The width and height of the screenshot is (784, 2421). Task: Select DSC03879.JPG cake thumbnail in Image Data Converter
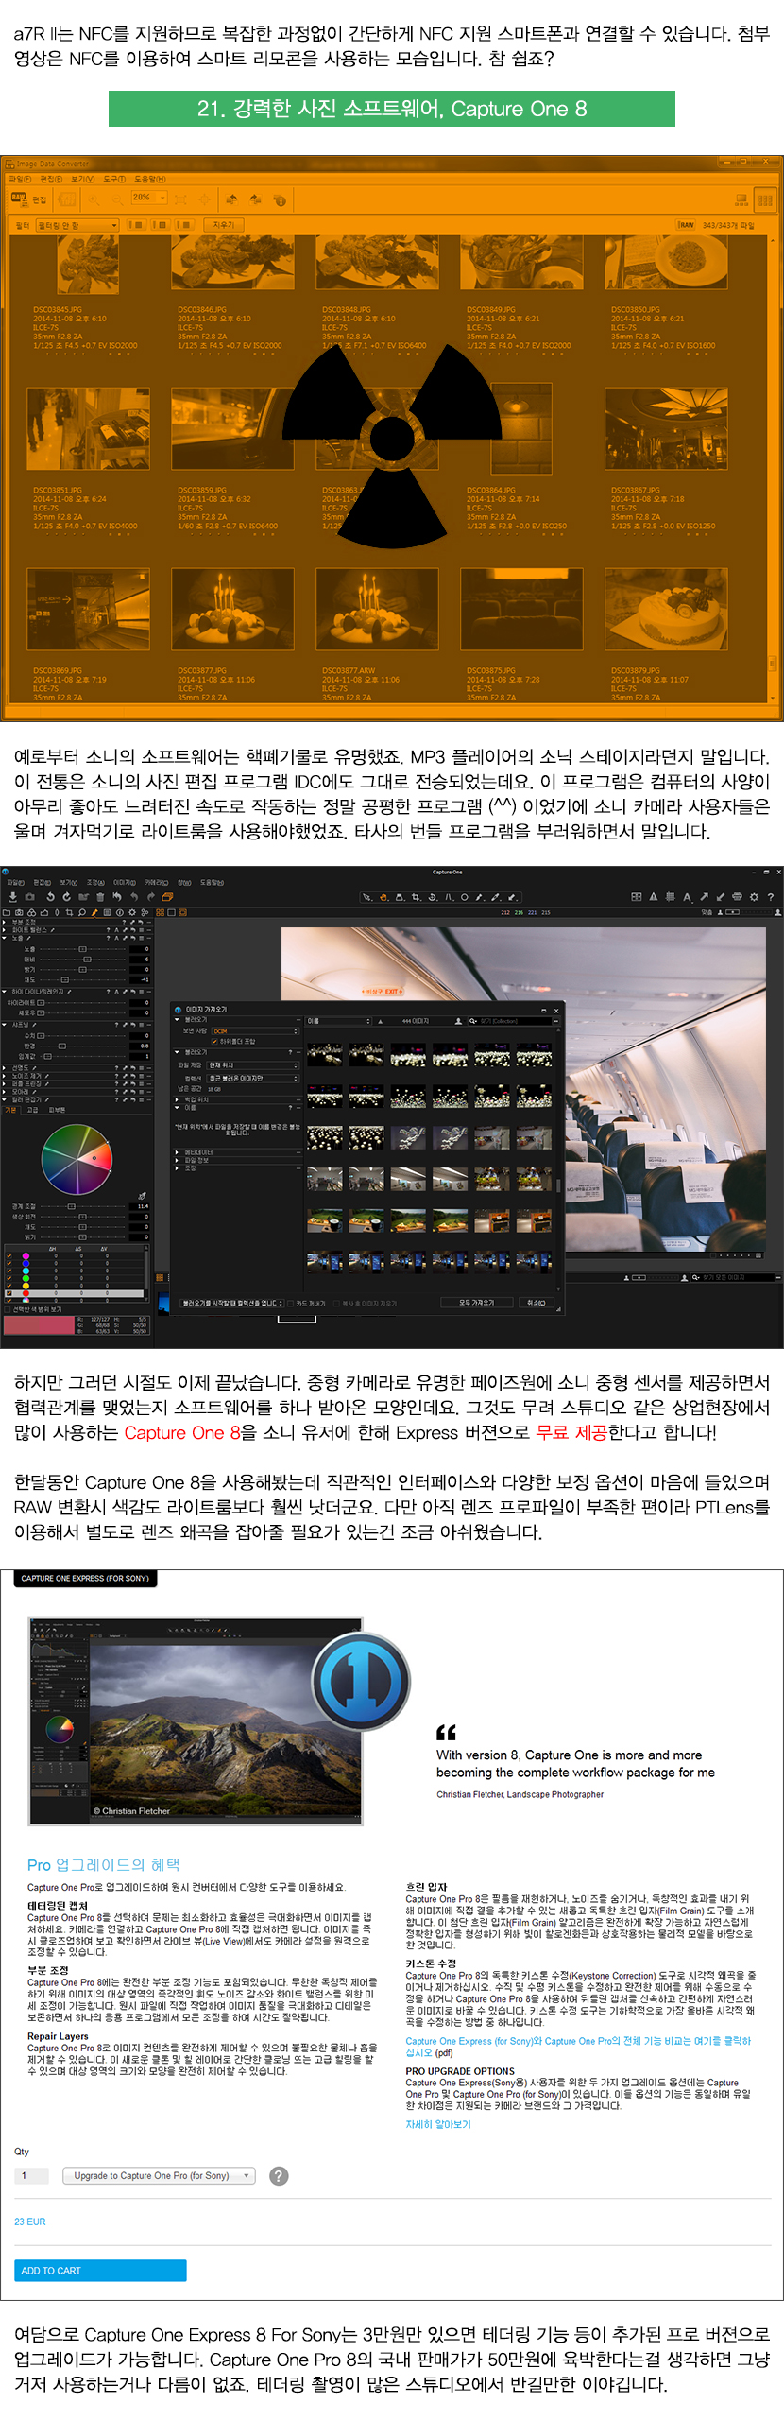coord(665,609)
